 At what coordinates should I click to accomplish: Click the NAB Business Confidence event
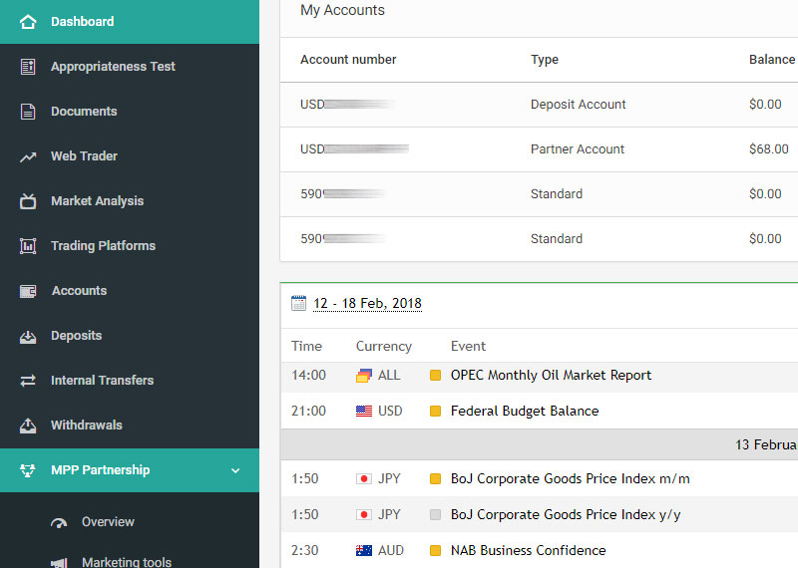click(528, 550)
